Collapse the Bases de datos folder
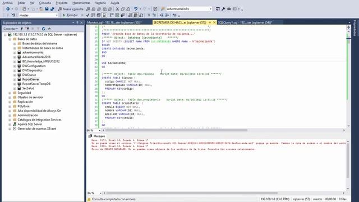 [10, 39]
